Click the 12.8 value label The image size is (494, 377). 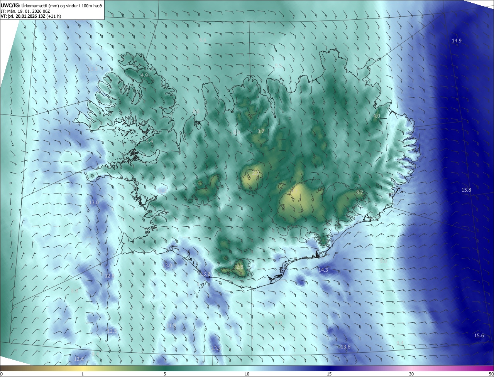[x=110, y=276]
